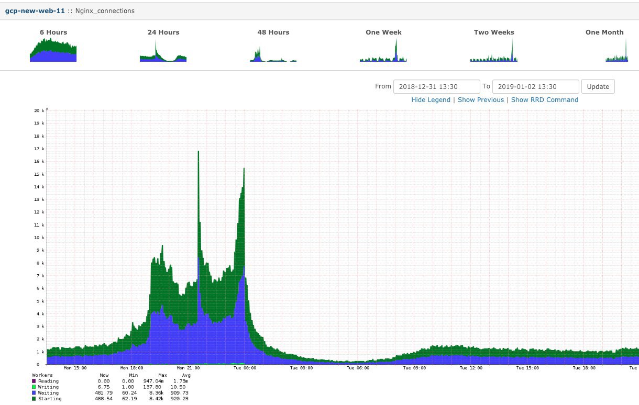The image size is (639, 405).
Task: Select the One Week graph thumbnail
Action: pos(383,50)
